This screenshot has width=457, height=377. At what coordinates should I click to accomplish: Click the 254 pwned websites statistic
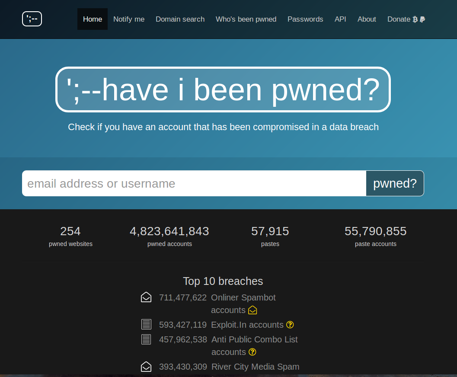click(70, 236)
